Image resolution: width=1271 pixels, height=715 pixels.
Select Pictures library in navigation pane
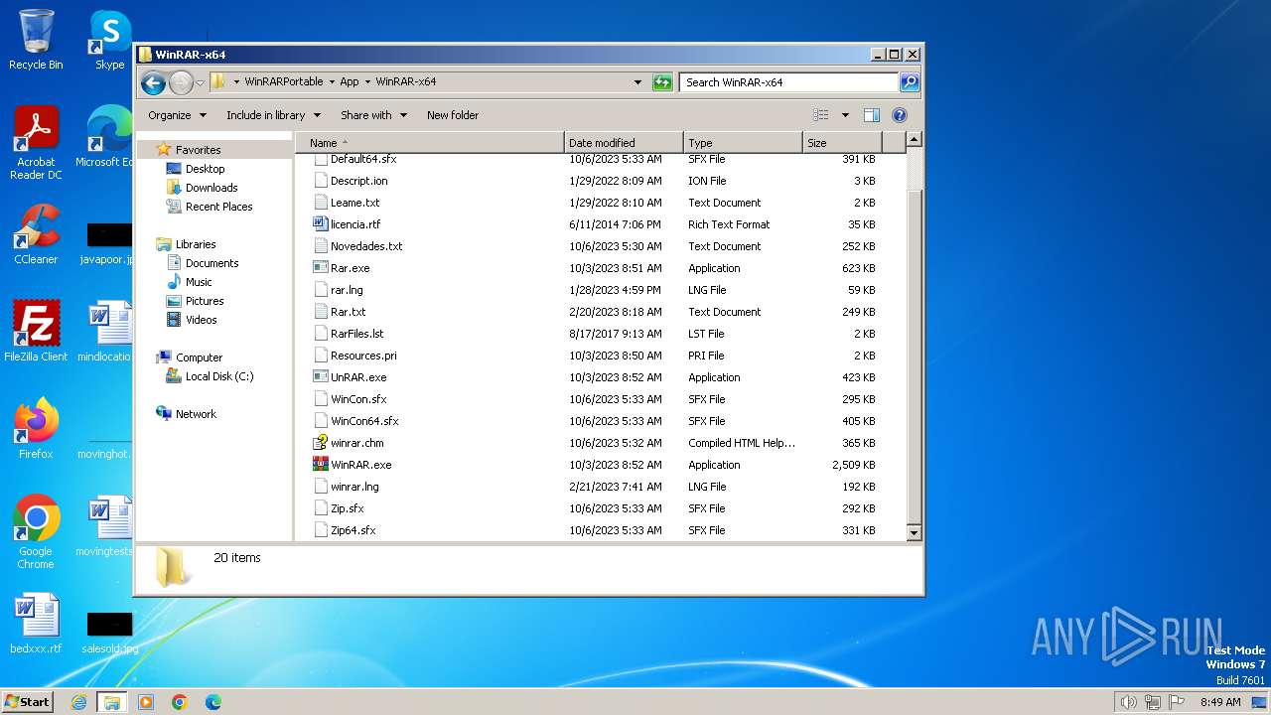(205, 301)
